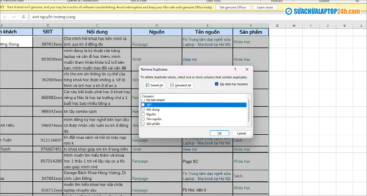Check the Sản phẩm column checkbox

pos(143,123)
